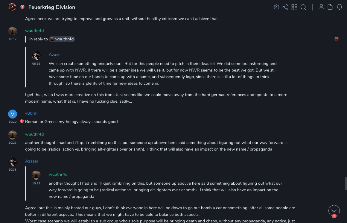Click the read receipt avatar on the right

pos(337,39)
